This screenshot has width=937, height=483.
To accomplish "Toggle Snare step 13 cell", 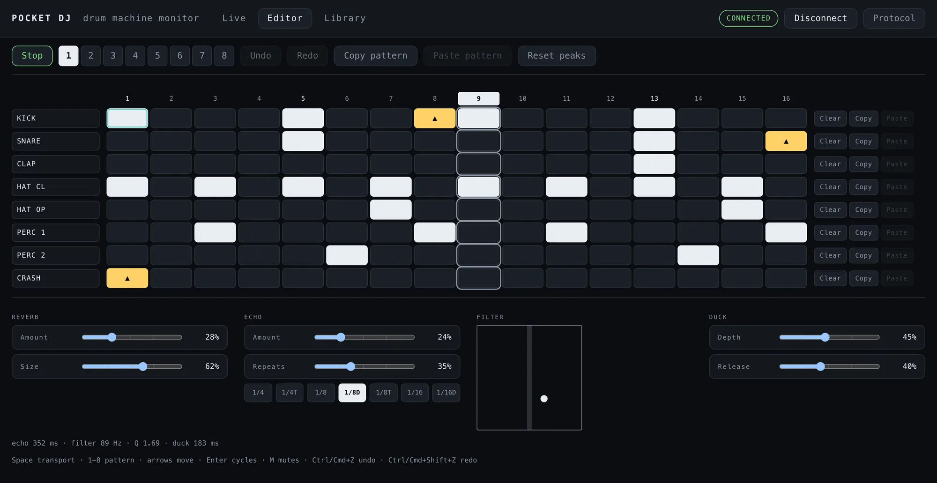I will coord(654,141).
